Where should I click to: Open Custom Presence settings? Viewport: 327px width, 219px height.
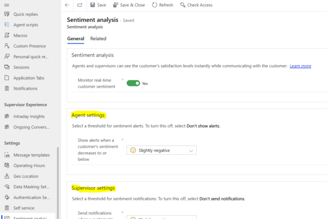coord(30,46)
